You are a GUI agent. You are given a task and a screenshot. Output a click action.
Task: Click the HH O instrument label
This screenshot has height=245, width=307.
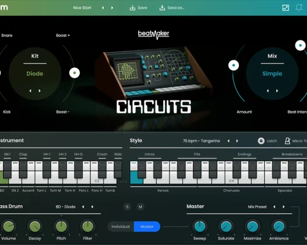[79, 154]
